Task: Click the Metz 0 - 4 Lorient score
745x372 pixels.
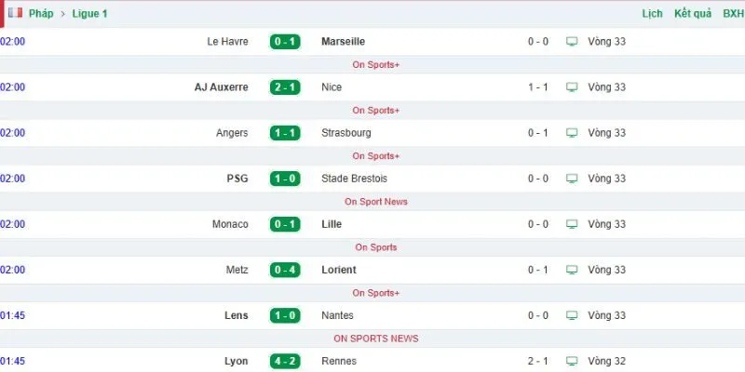Action: [285, 270]
